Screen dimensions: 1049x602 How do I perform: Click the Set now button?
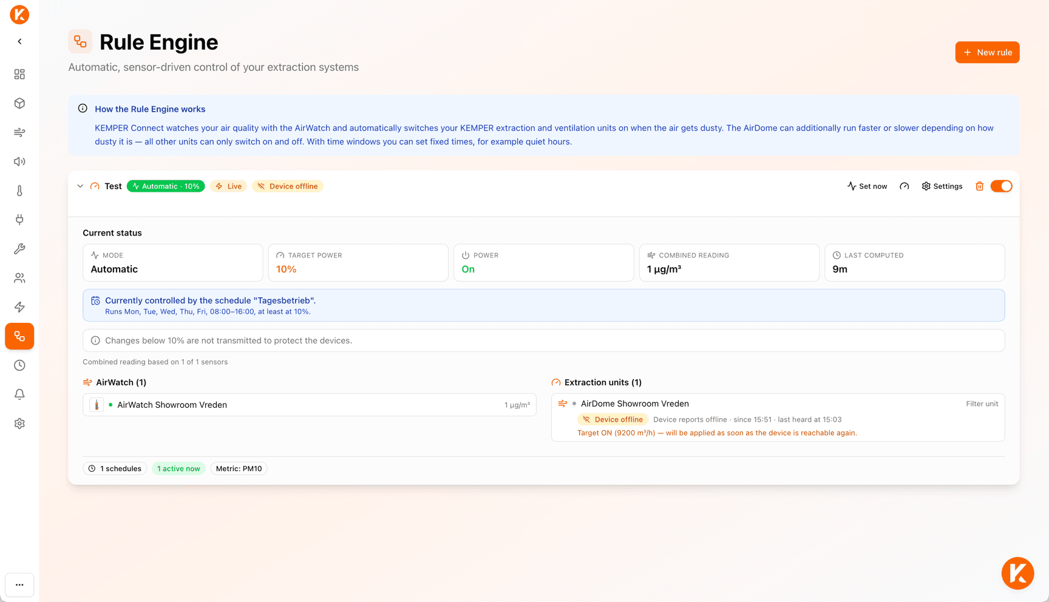click(867, 186)
